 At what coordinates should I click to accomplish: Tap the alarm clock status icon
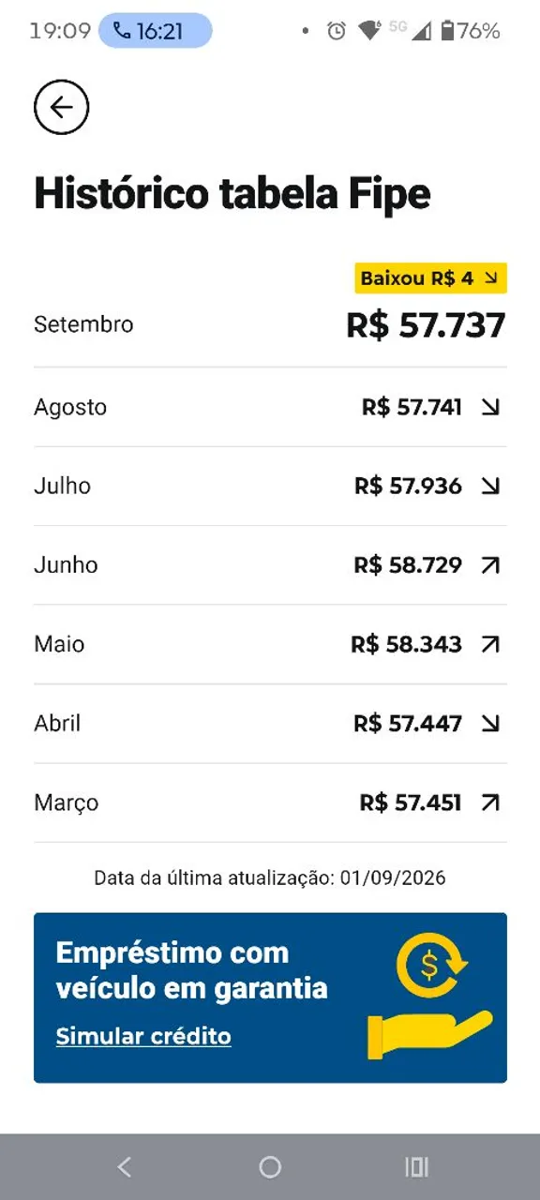pyautogui.click(x=336, y=31)
